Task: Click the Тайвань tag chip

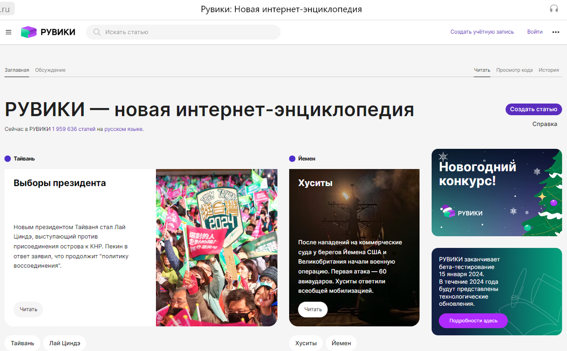Action: [22, 343]
